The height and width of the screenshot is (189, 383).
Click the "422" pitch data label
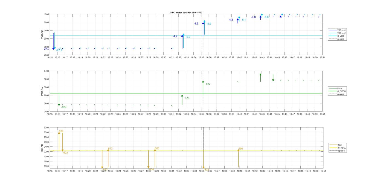pos(208,84)
